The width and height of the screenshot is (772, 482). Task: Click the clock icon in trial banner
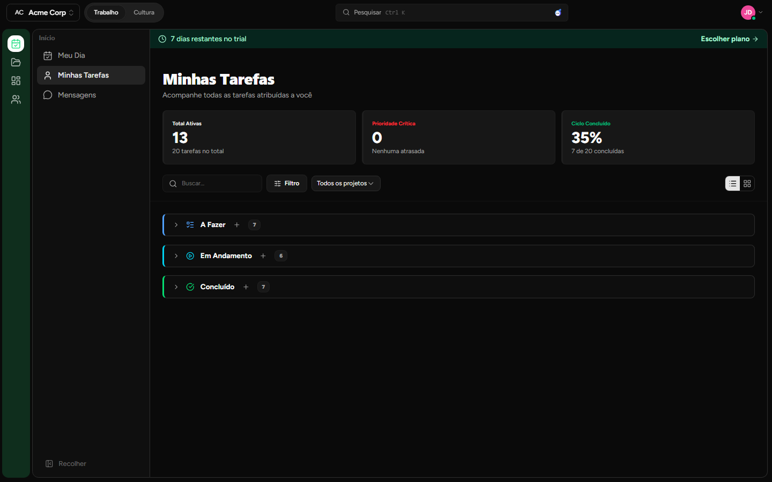162,39
